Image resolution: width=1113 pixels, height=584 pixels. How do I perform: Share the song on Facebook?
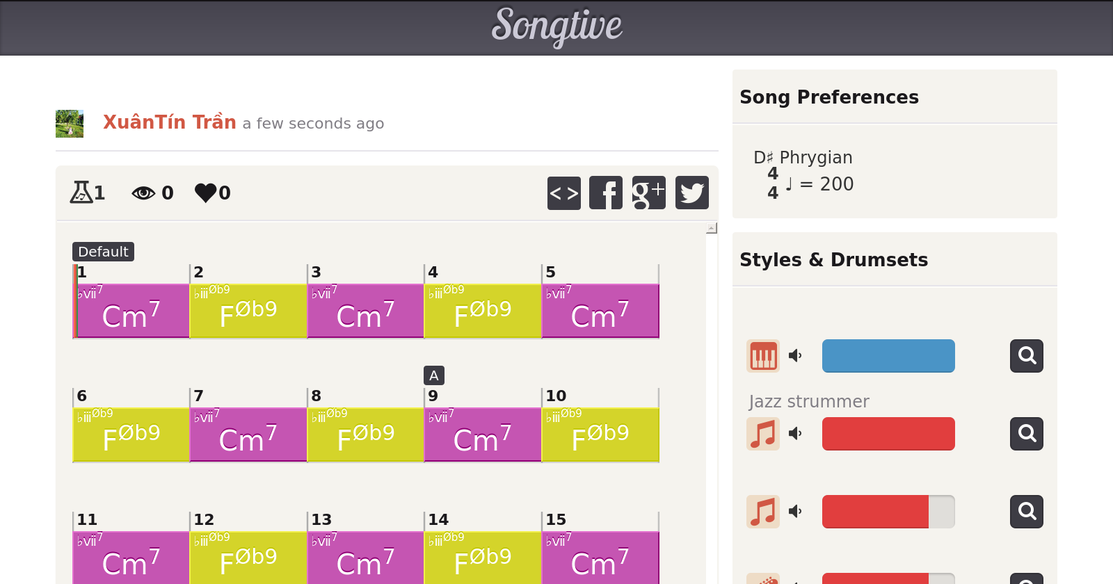606,193
